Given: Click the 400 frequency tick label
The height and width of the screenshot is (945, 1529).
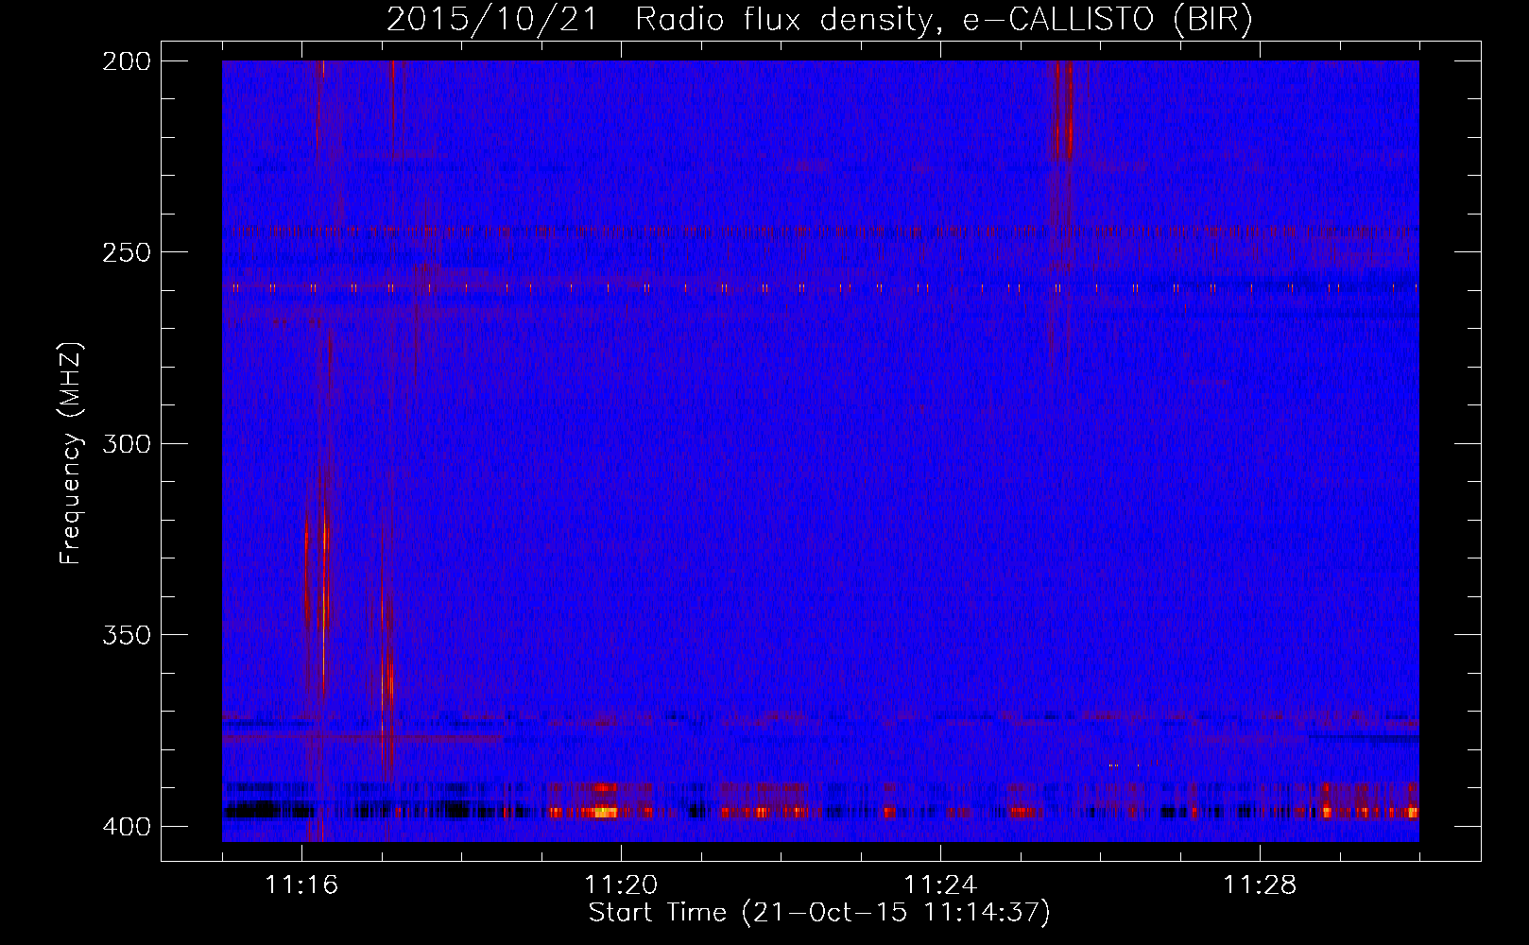Looking at the screenshot, I should pos(127,826).
